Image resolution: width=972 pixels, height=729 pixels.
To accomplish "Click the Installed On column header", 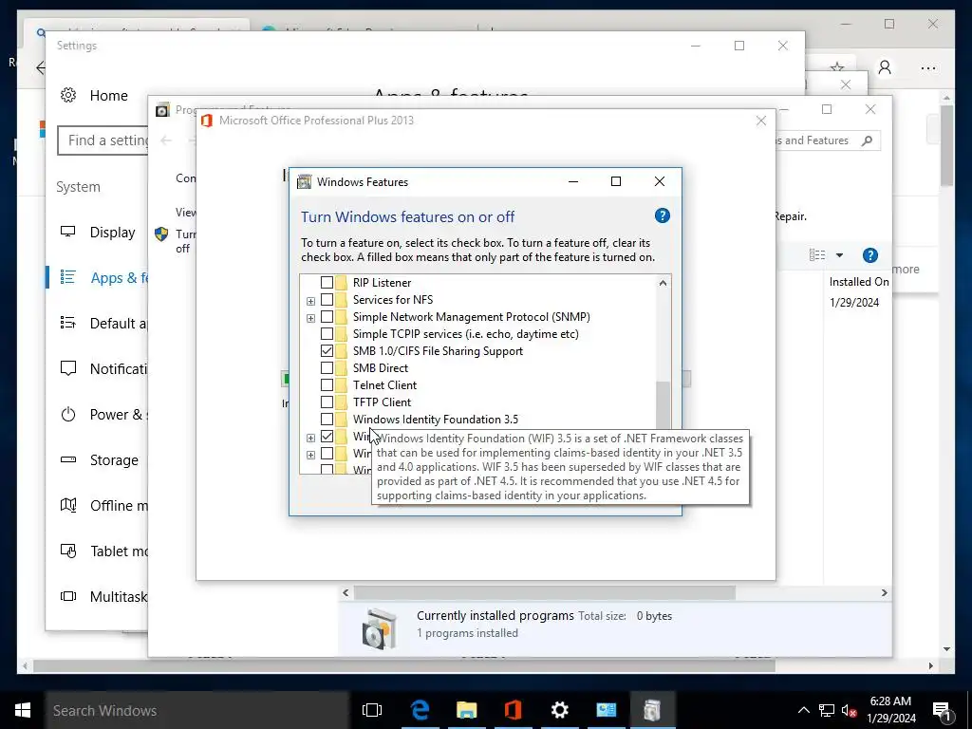I will 858,281.
